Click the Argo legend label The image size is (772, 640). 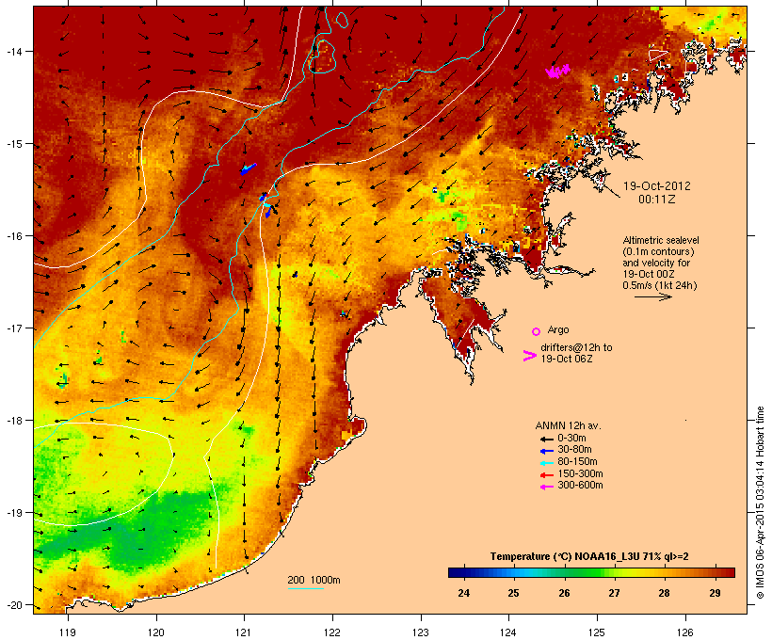tap(558, 329)
